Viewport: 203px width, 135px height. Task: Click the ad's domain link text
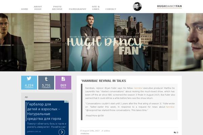[34, 132]
